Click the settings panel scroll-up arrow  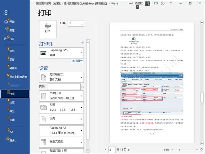(x=88, y=41)
